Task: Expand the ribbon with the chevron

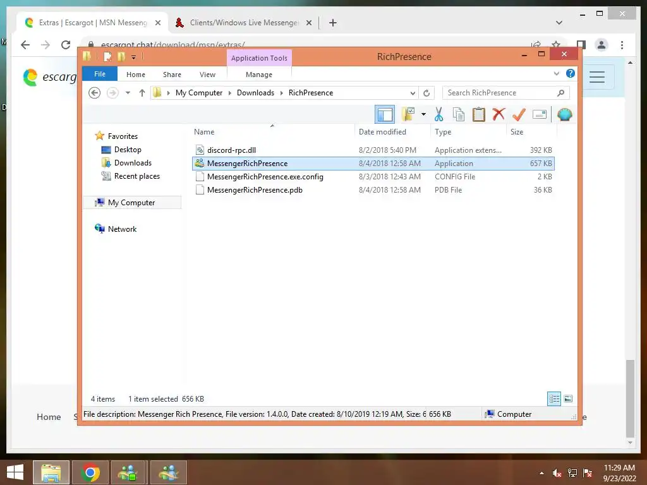Action: coord(556,74)
